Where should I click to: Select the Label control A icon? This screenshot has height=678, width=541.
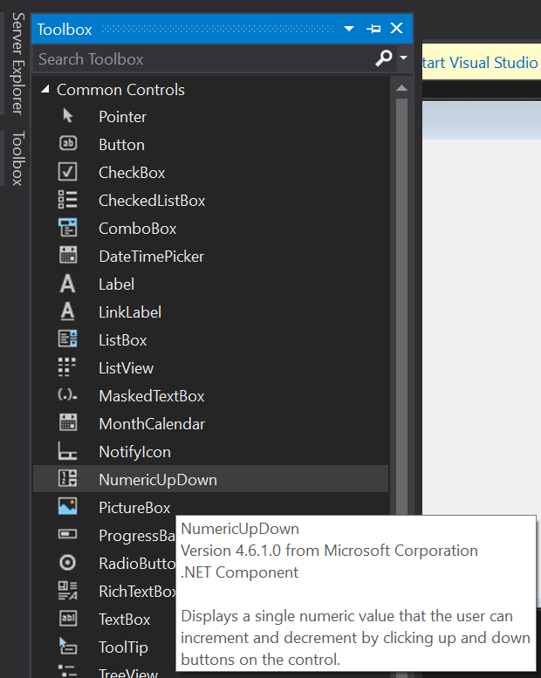click(x=67, y=284)
